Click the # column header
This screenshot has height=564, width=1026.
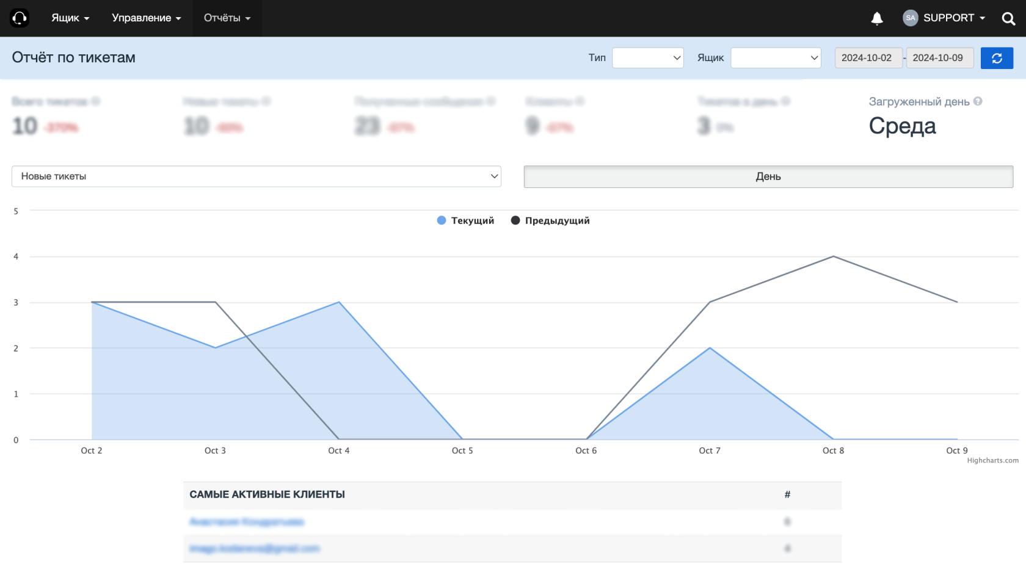click(x=787, y=494)
